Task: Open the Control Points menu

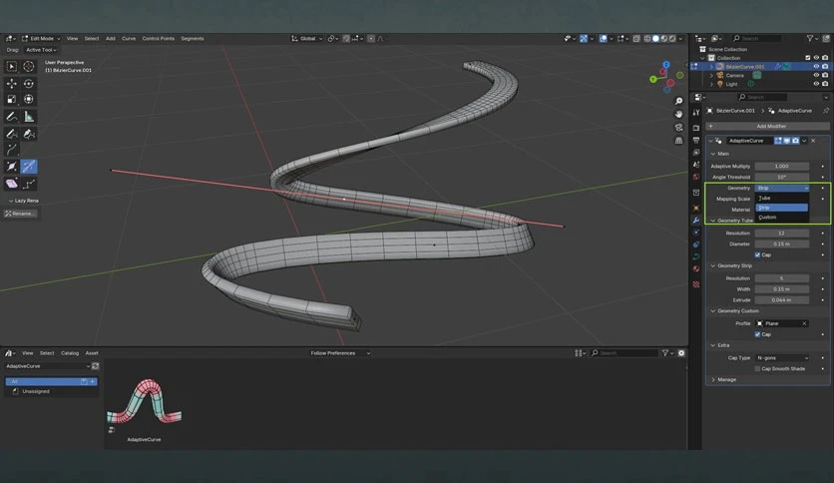Action: tap(158, 38)
